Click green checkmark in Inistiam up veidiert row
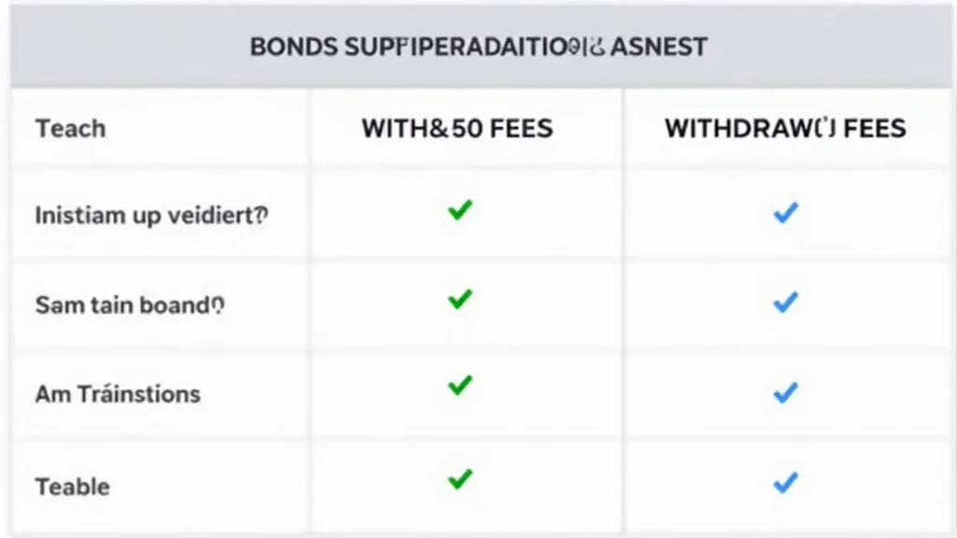Image resolution: width=957 pixels, height=538 pixels. (x=460, y=210)
